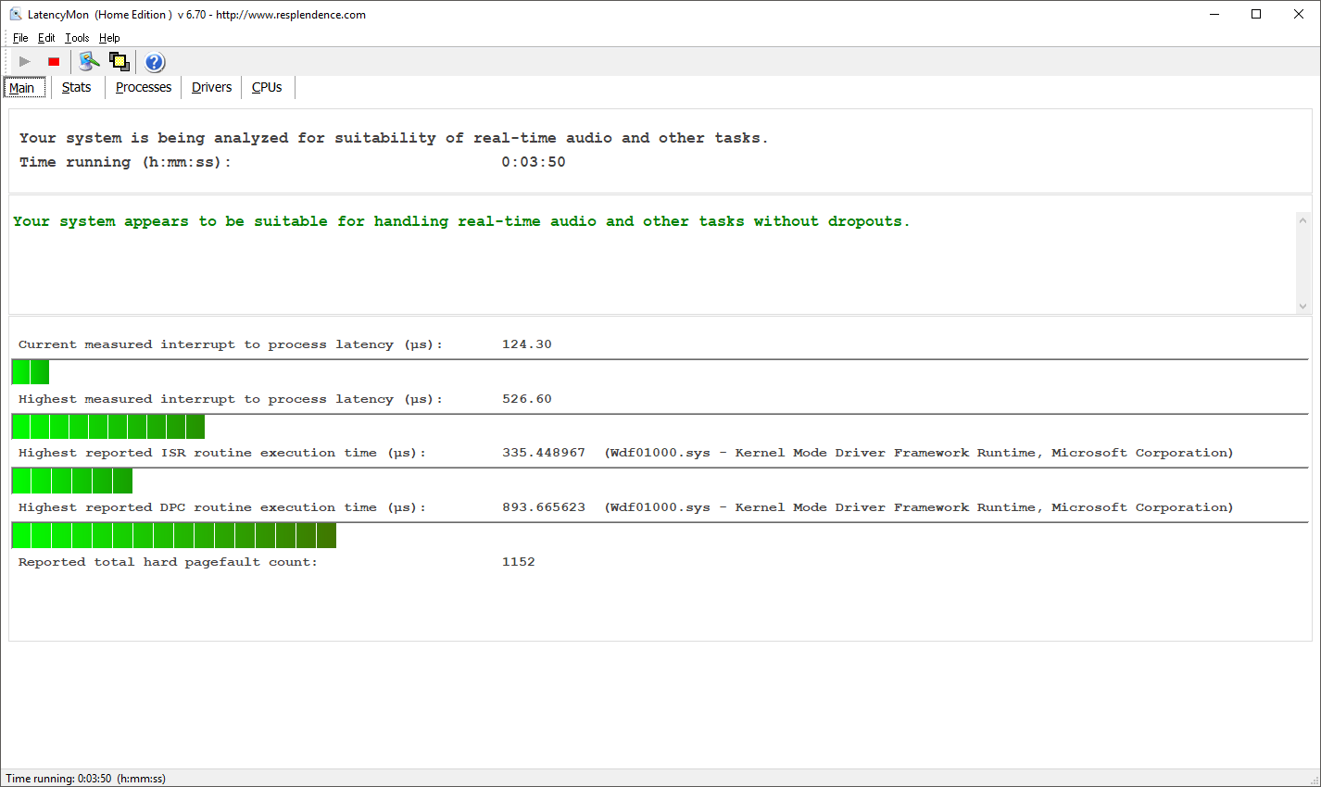Click the status bar Time running text
Viewport: 1321px width, 787px height.
86,779
